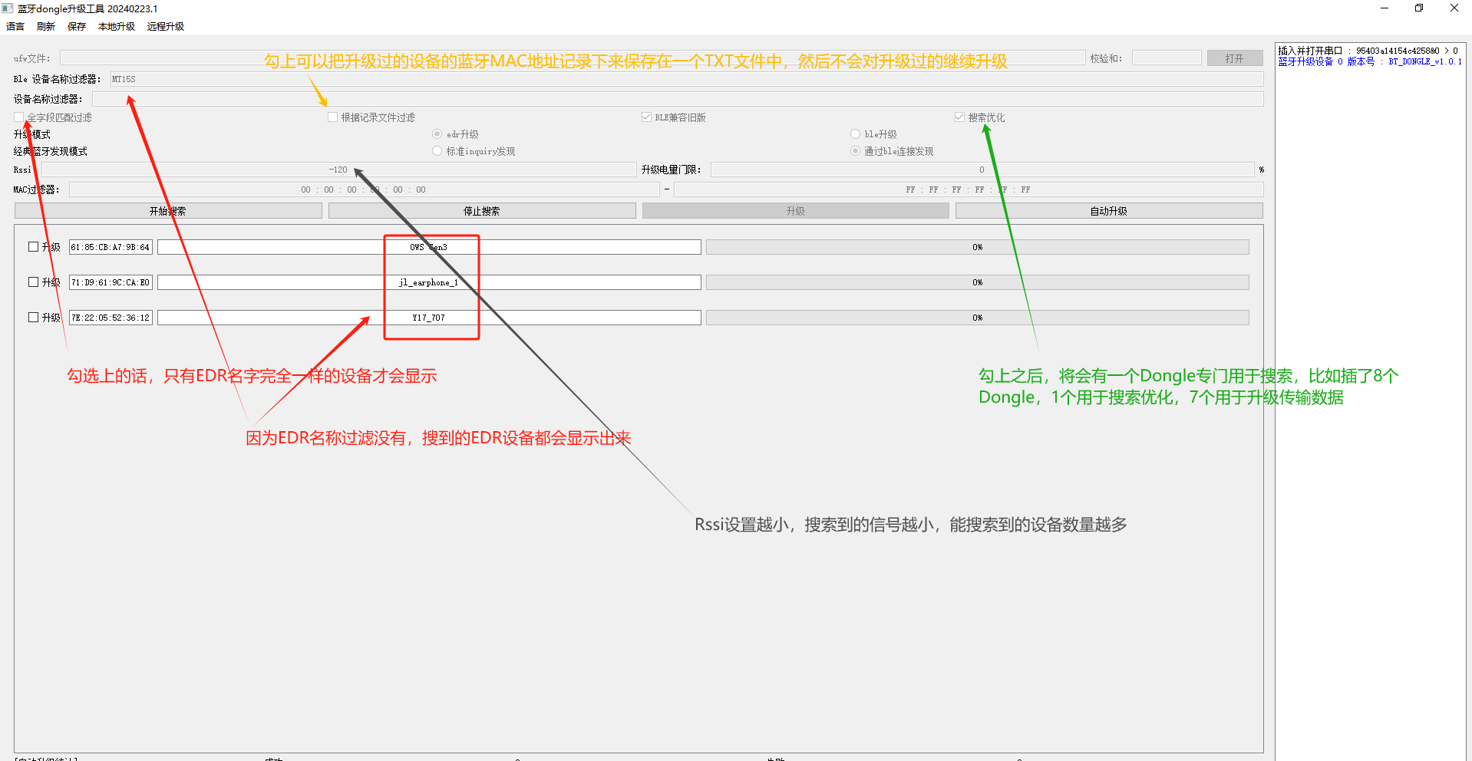Click the 校验和 checksum field
This screenshot has height=761, width=1472.
tap(1167, 58)
